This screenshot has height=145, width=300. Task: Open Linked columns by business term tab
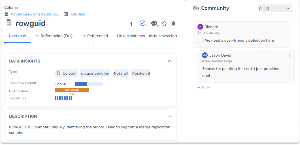(147, 36)
